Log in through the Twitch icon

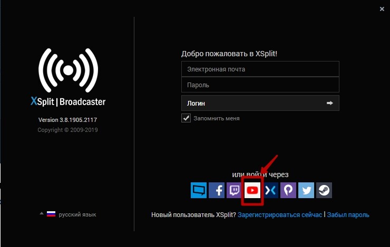(234, 190)
